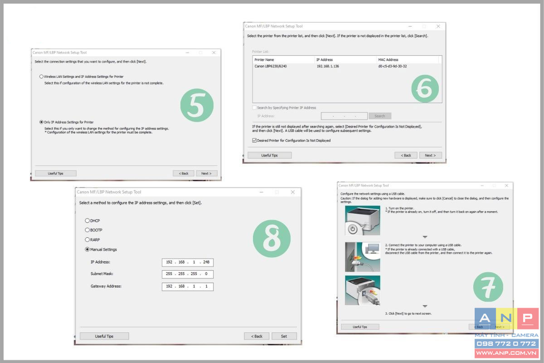This screenshot has width=544, height=363.
Task: Select the RARP radio button
Action: pos(87,240)
